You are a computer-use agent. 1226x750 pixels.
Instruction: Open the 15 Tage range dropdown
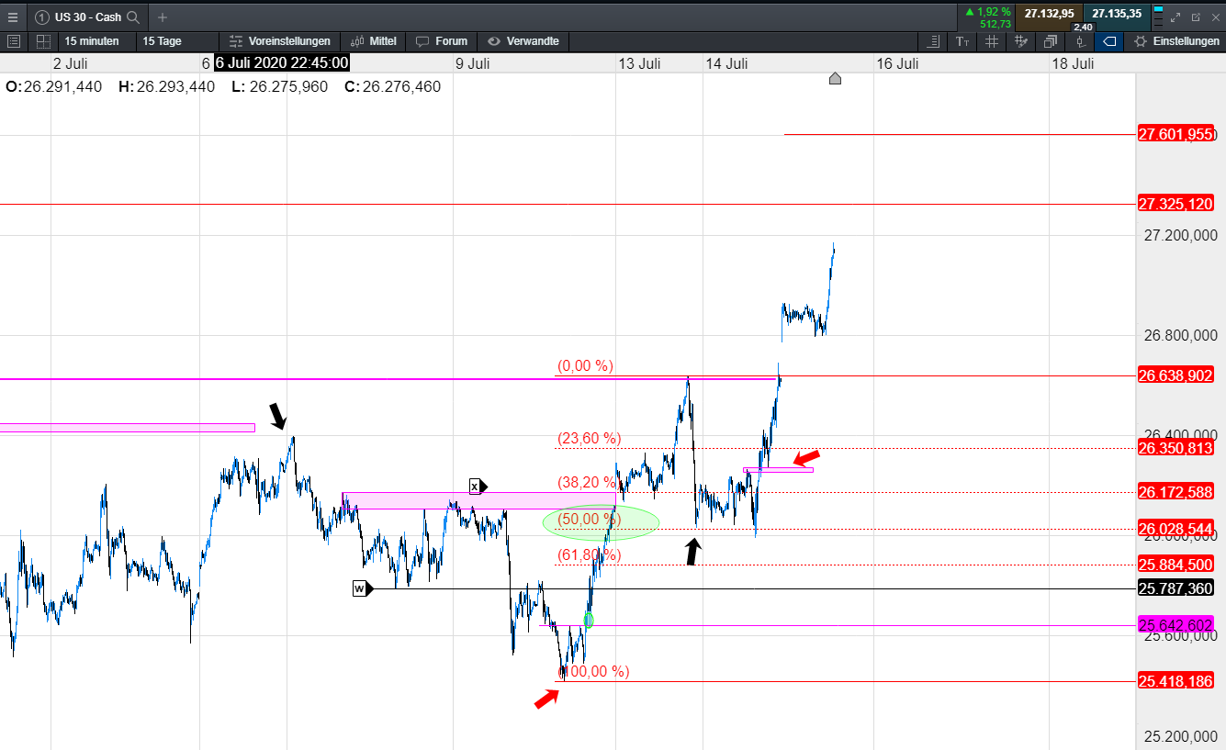click(x=163, y=41)
